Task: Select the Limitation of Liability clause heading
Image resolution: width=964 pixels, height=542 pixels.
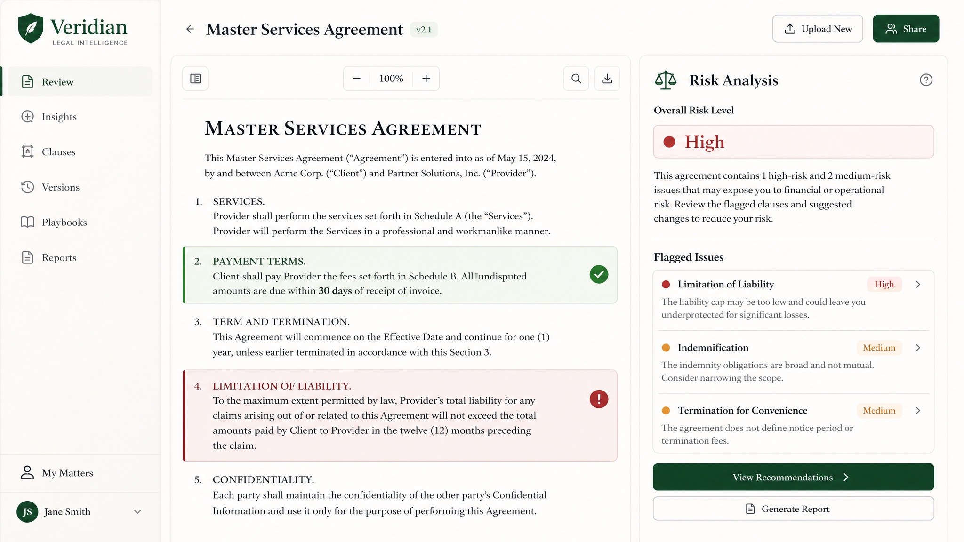Action: [x=282, y=386]
